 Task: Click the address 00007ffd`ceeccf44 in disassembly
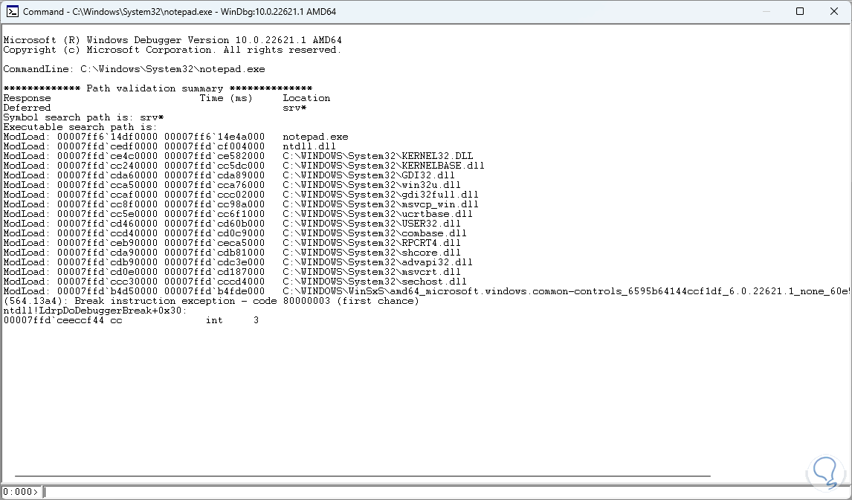coord(54,320)
